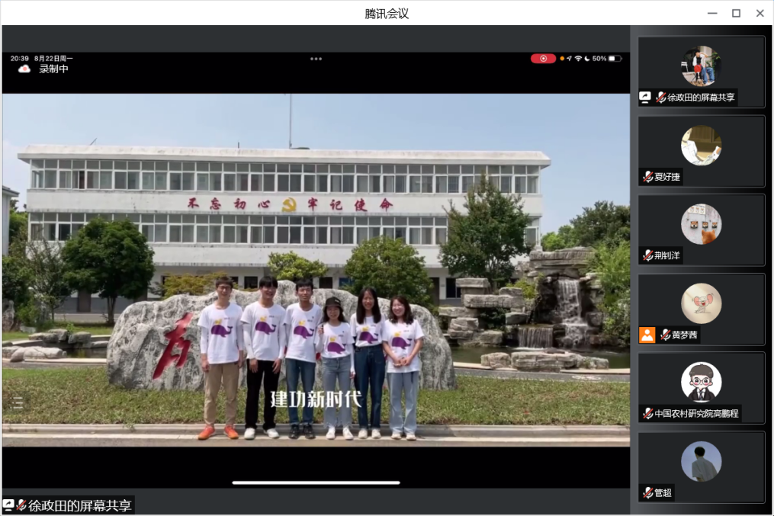Click the muted mic icon beside 中国农村研究院高鹏程
The height and width of the screenshot is (516, 774).
(x=647, y=414)
